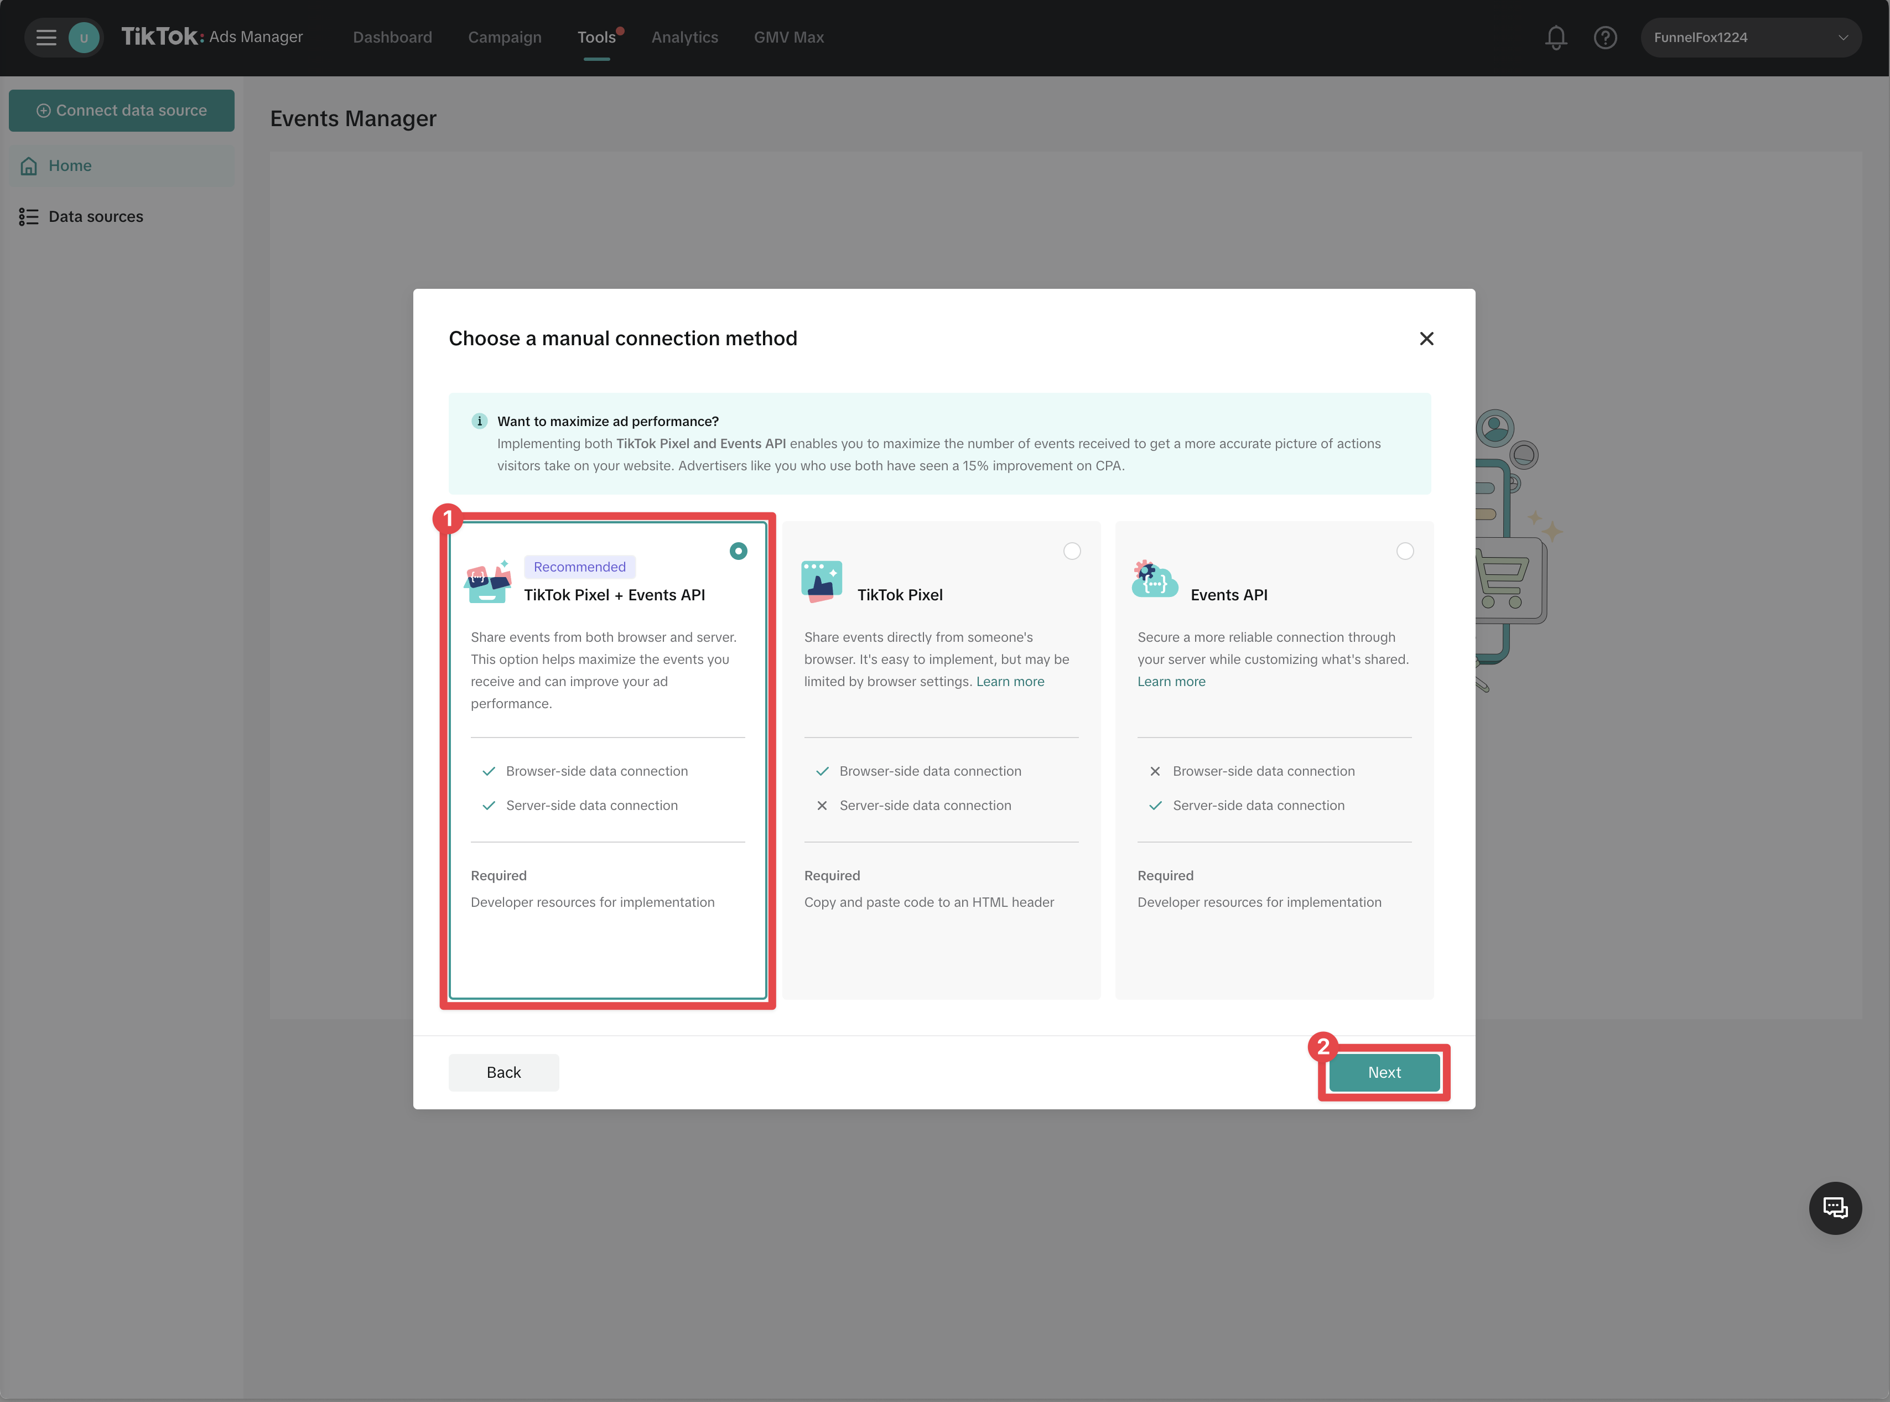Open the Campaign tab
Viewport: 1890px width, 1402px height.
coord(504,37)
